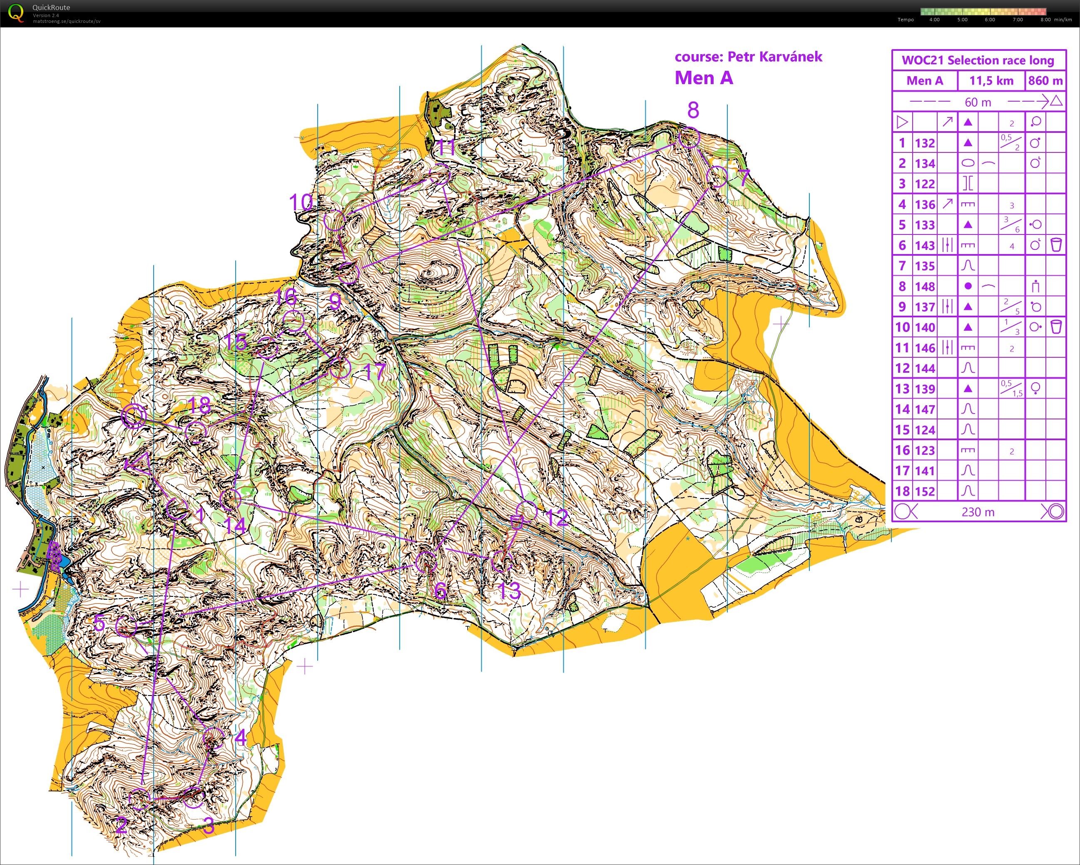Click the boulder dot symbol in row 8
This screenshot has width=1080, height=865.
click(x=968, y=286)
